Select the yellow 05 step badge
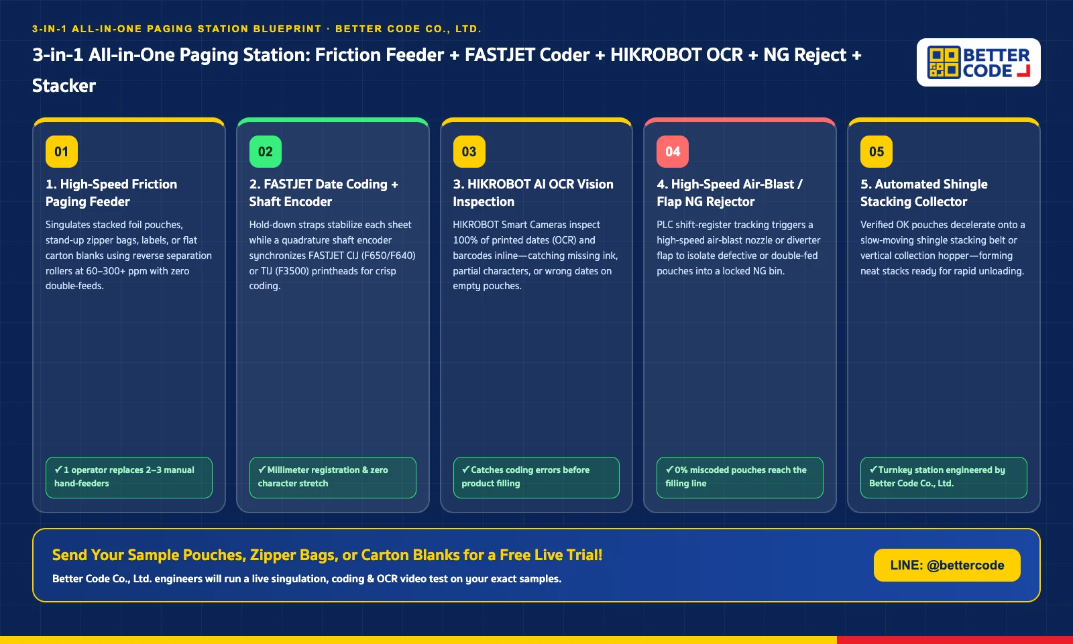The width and height of the screenshot is (1073, 644). pyautogui.click(x=877, y=152)
